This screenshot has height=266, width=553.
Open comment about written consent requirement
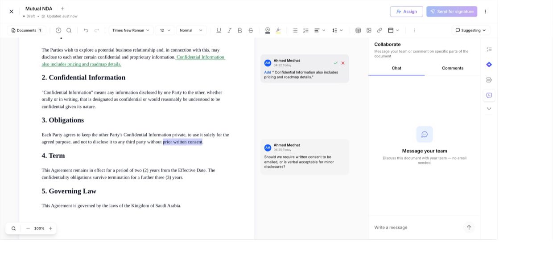305,157
